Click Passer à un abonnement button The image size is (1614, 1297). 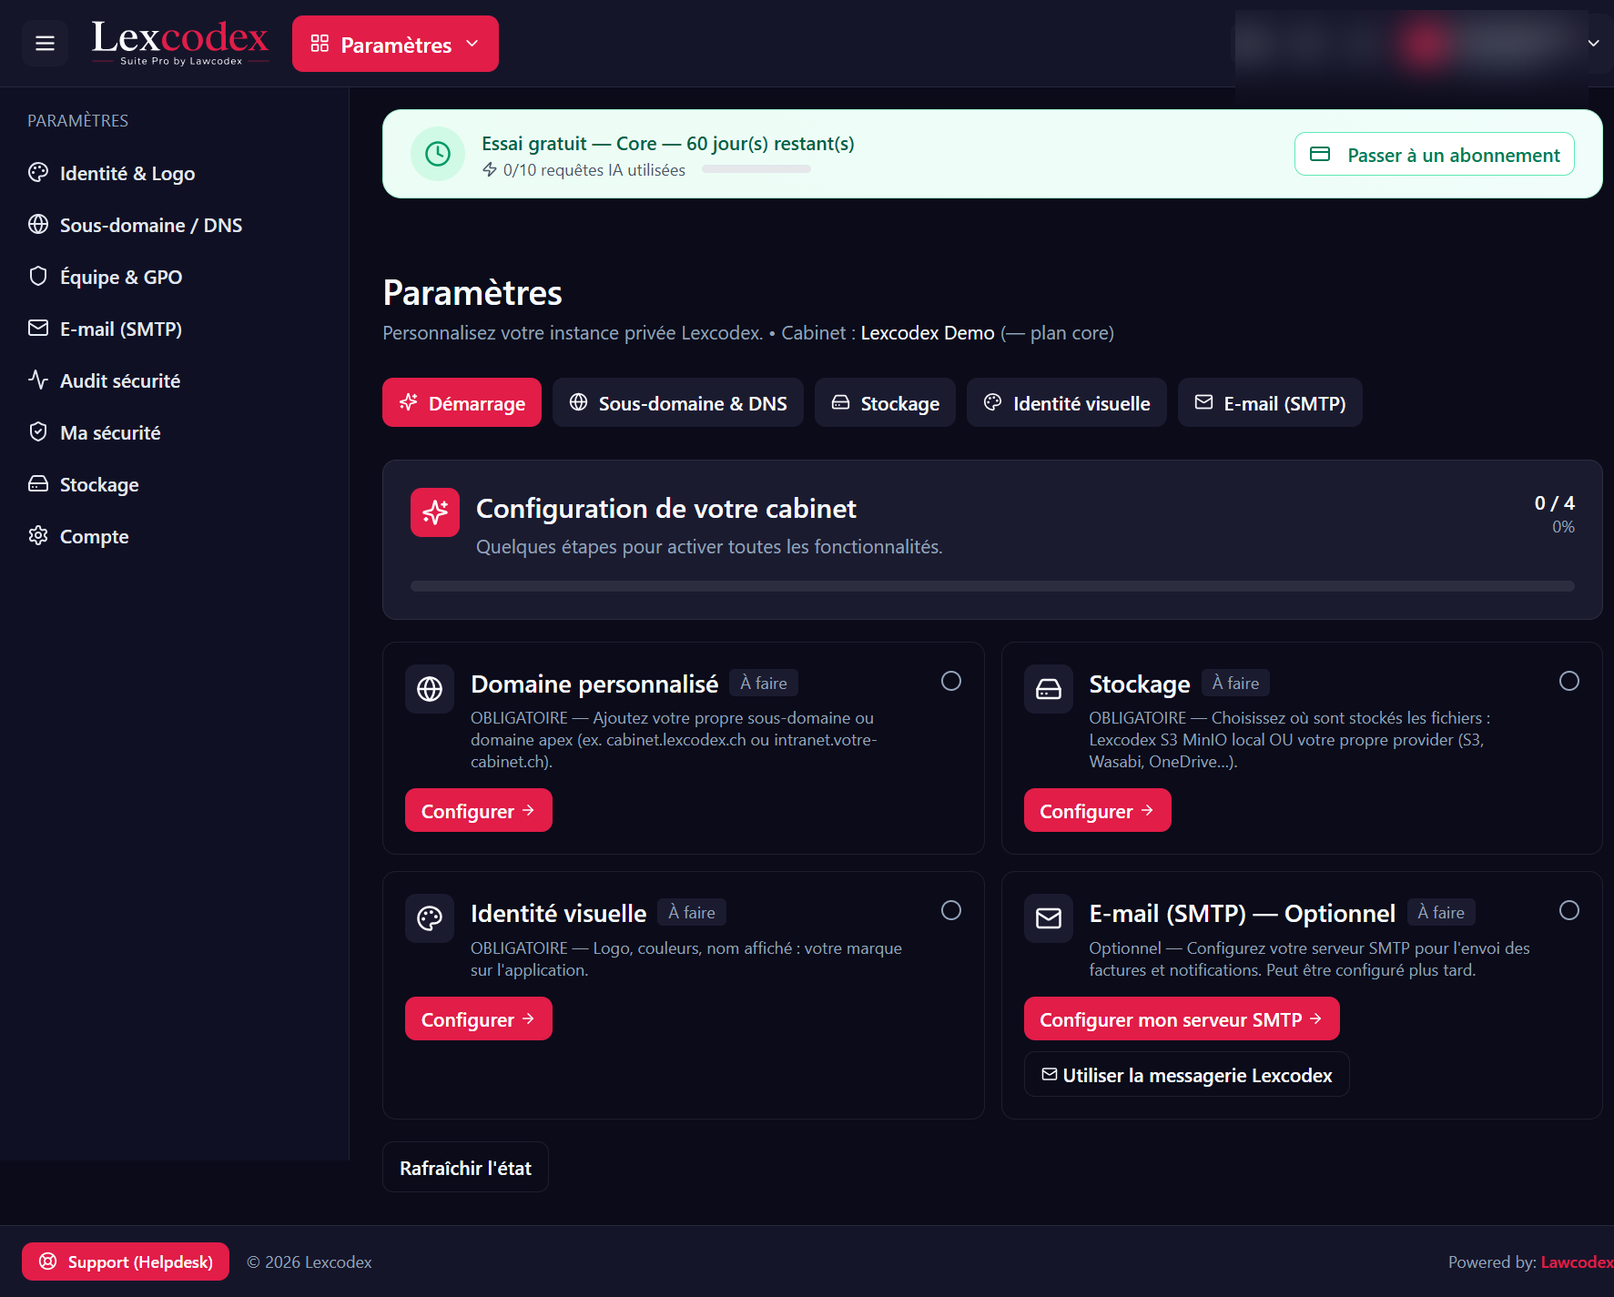1435,154
